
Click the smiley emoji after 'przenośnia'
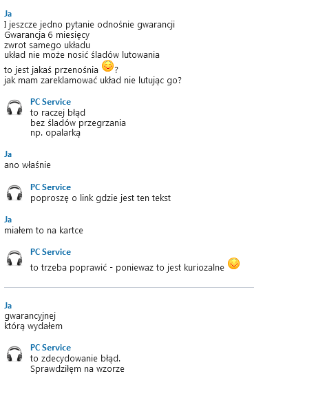pyautogui.click(x=107, y=66)
